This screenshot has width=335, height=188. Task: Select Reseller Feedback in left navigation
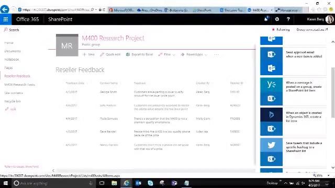pyautogui.click(x=17, y=76)
